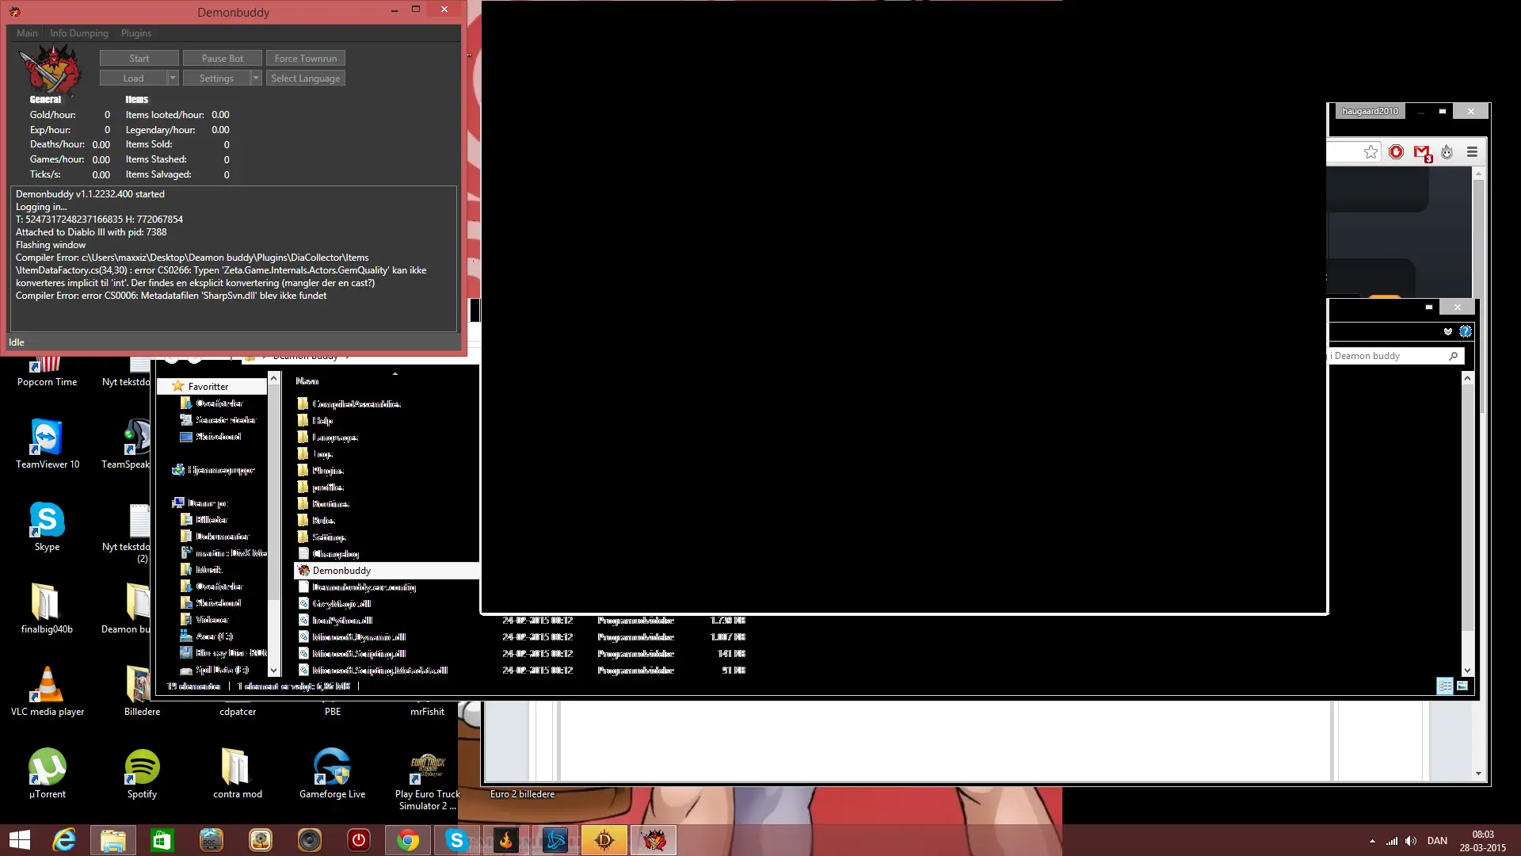Click the up arrow on Chrome's scrollbar
The image size is (1521, 856).
click(1478, 173)
